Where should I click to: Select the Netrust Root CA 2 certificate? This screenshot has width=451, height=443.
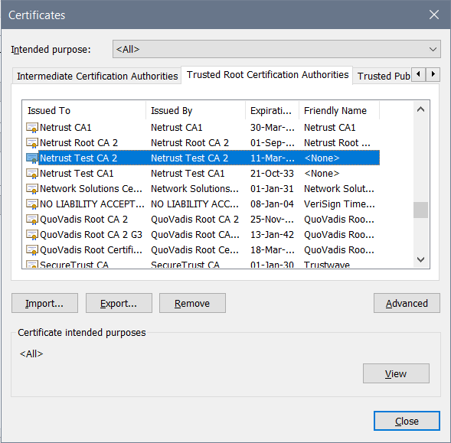click(202, 142)
